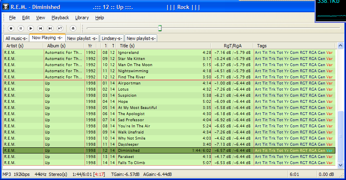Select the track Walk Unafraid

pos(169,132)
